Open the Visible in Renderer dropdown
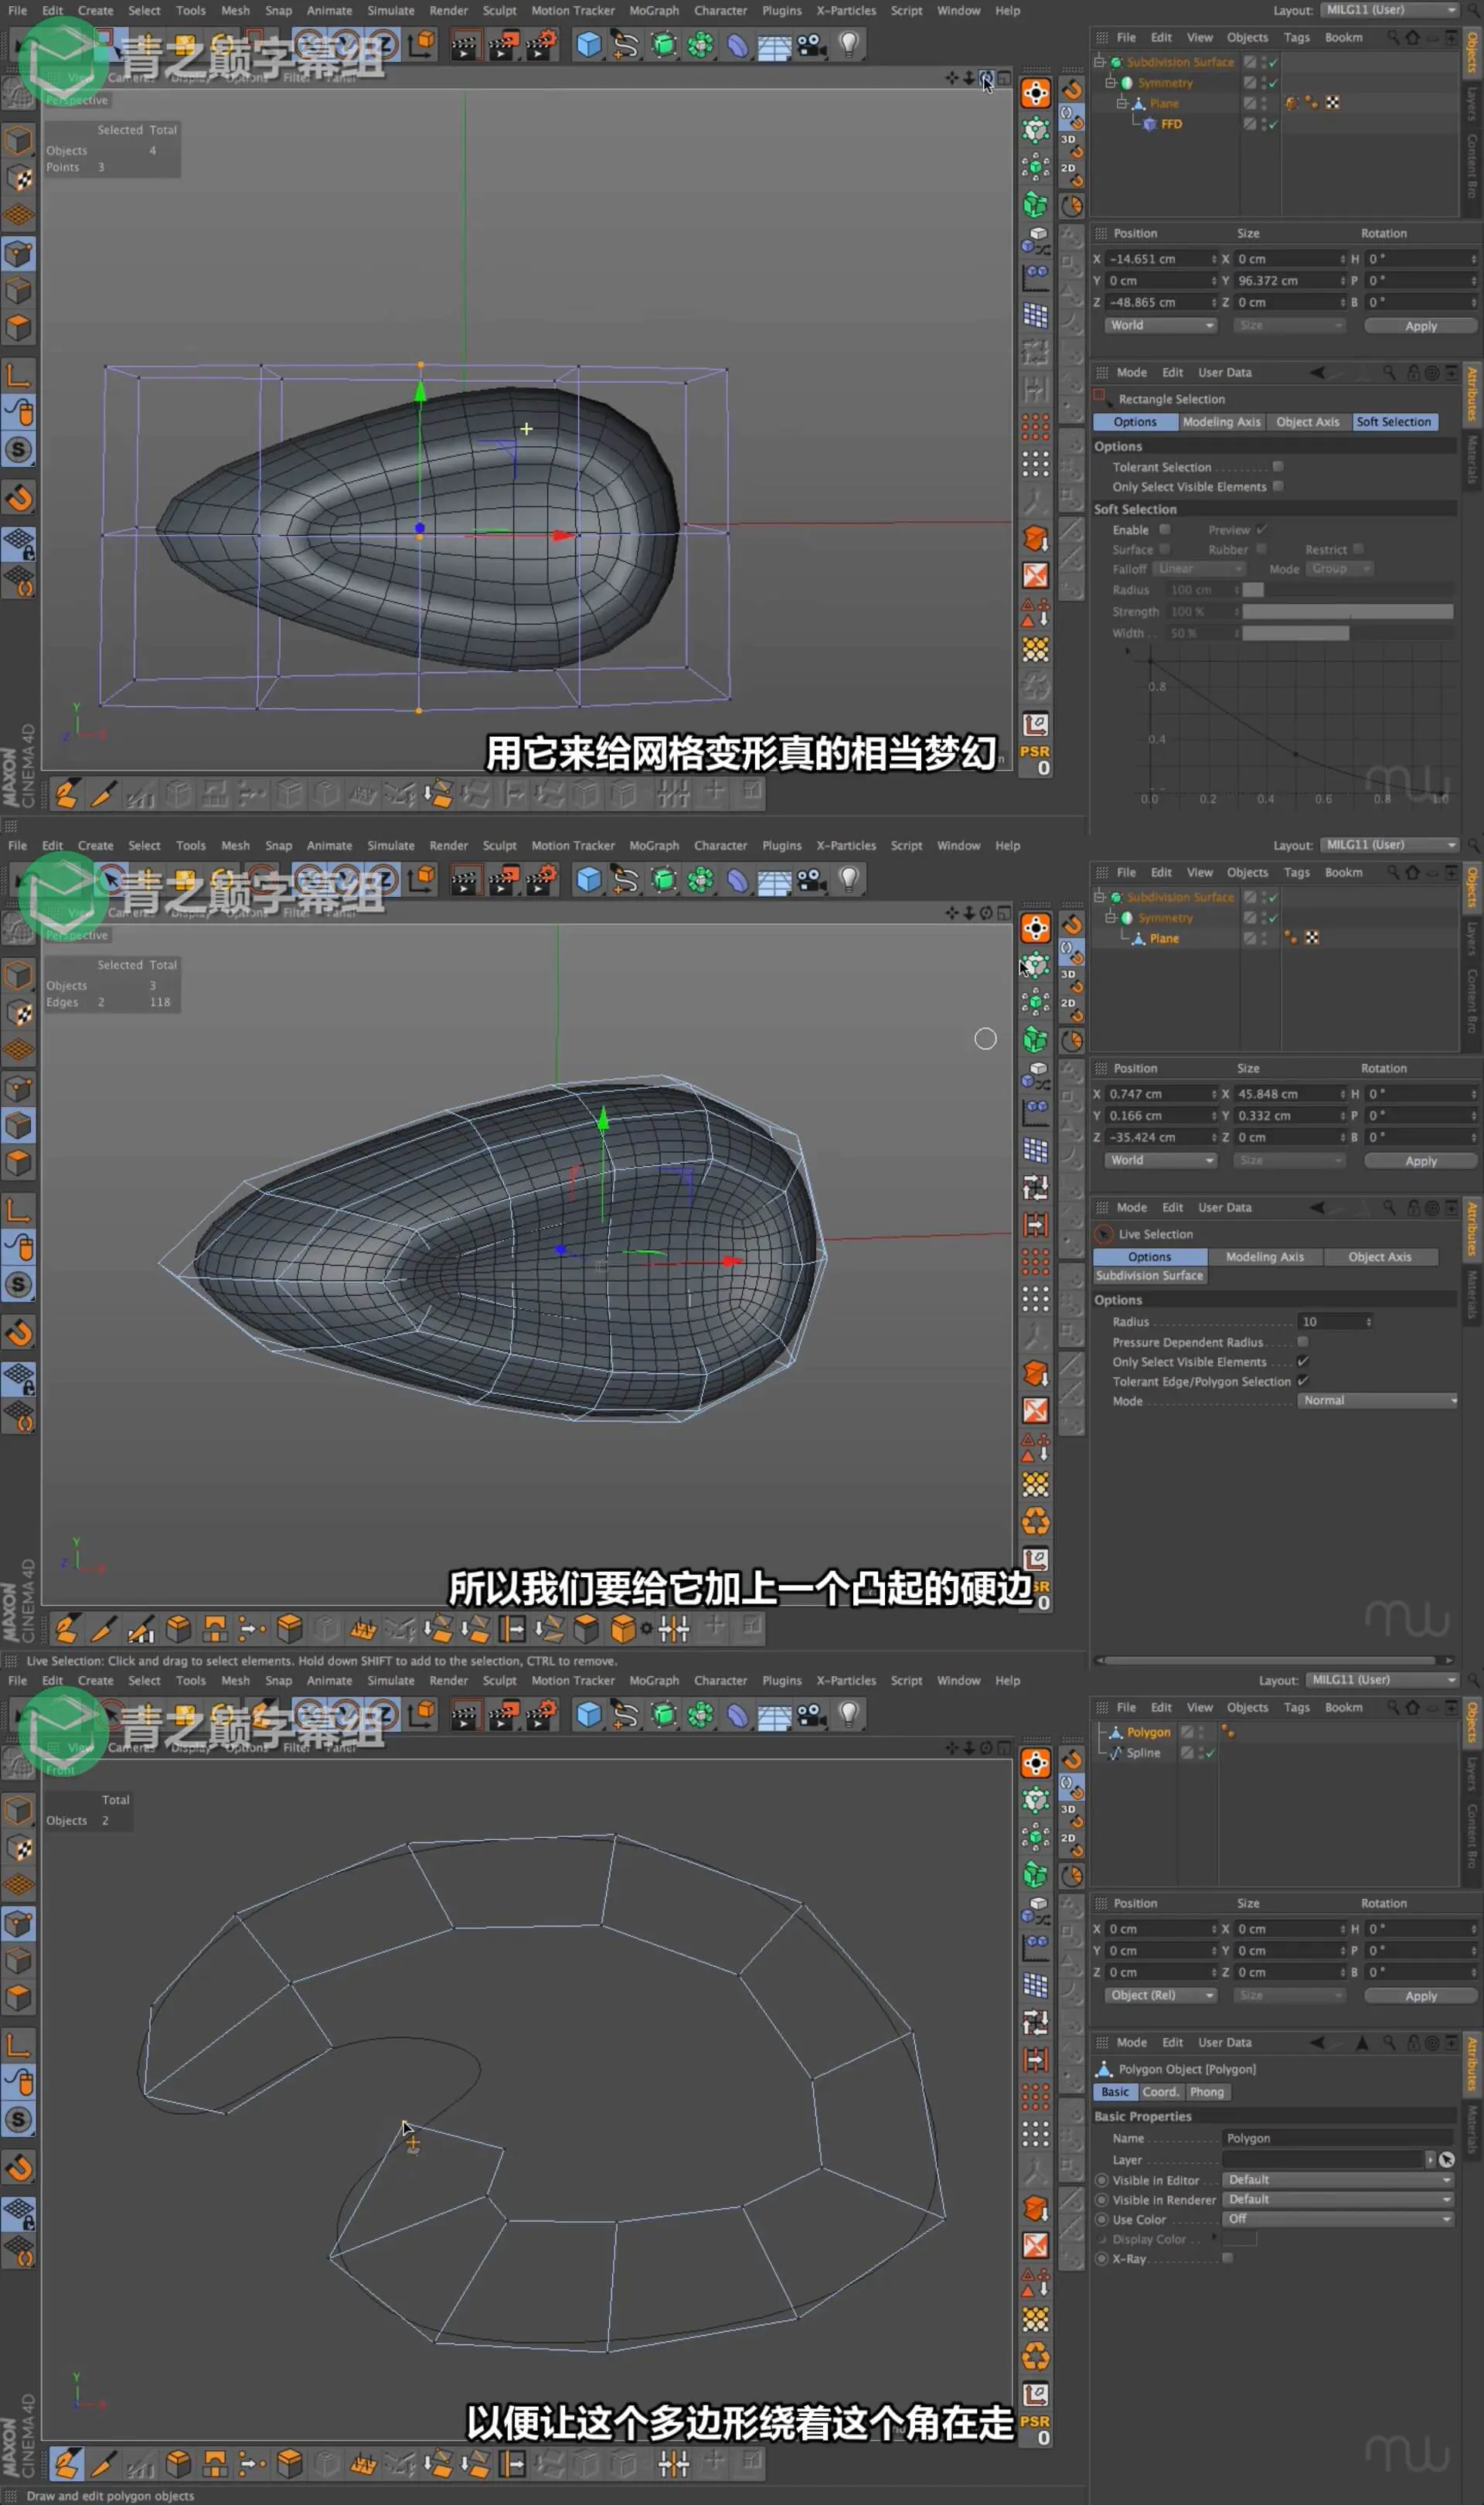The image size is (1484, 2505). [1337, 2199]
